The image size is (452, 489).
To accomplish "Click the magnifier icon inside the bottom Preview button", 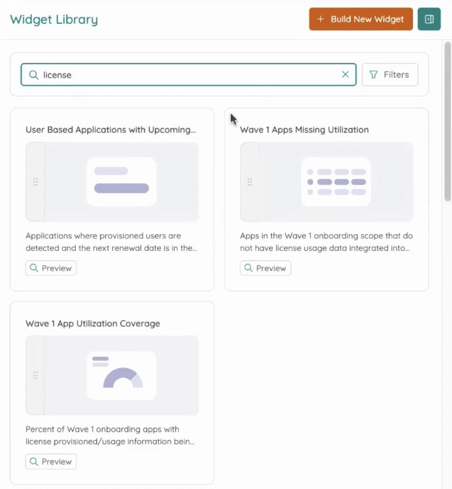I will pyautogui.click(x=34, y=462).
